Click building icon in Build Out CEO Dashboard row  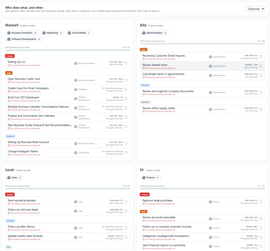coord(76,99)
